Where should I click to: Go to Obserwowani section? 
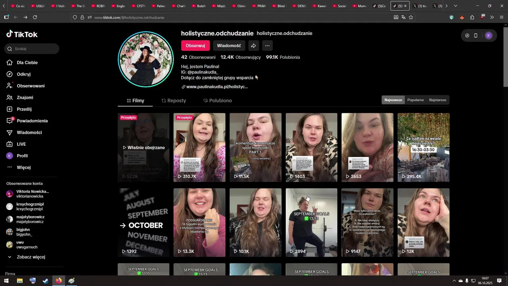pos(31,86)
